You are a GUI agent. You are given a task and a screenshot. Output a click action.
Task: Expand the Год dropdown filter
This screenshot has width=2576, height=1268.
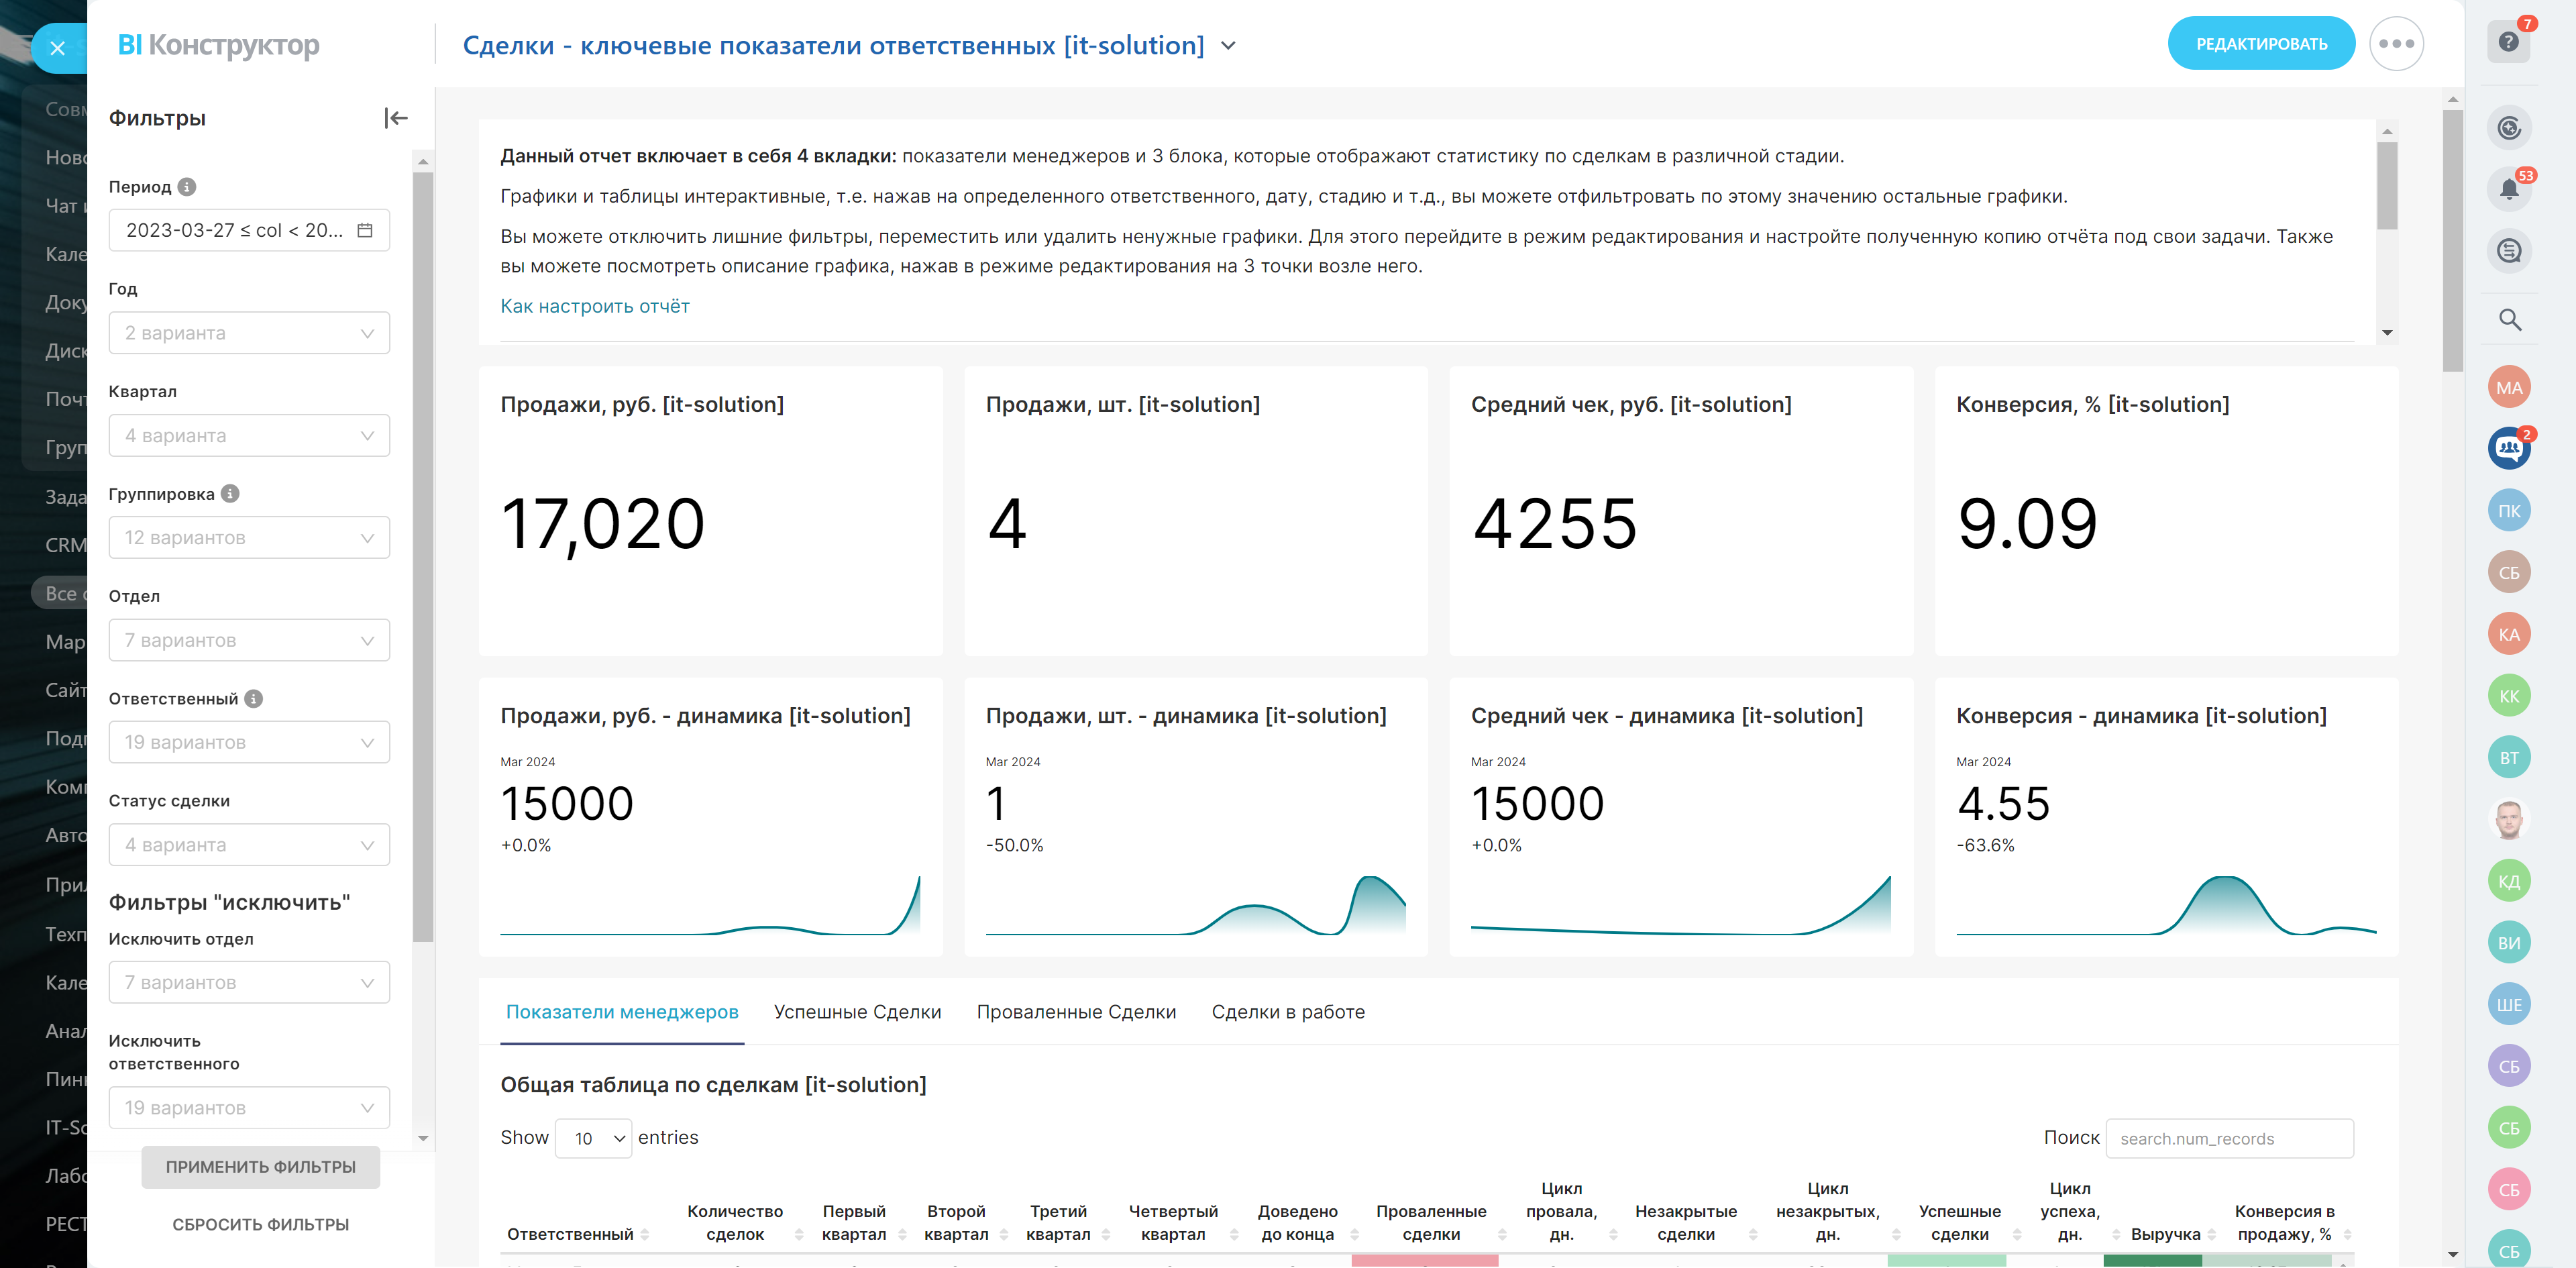(249, 333)
